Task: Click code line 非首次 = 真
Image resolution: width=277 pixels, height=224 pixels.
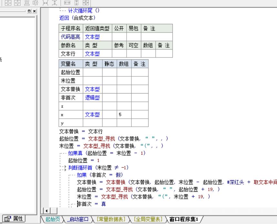Action: (x=91, y=204)
